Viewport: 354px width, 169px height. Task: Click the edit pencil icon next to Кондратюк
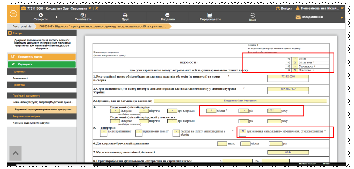click(96, 8)
